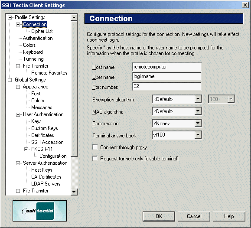Collapse the File Transfer node below LDAP Servers
Screen dimensions: 251x228
(x=18, y=191)
